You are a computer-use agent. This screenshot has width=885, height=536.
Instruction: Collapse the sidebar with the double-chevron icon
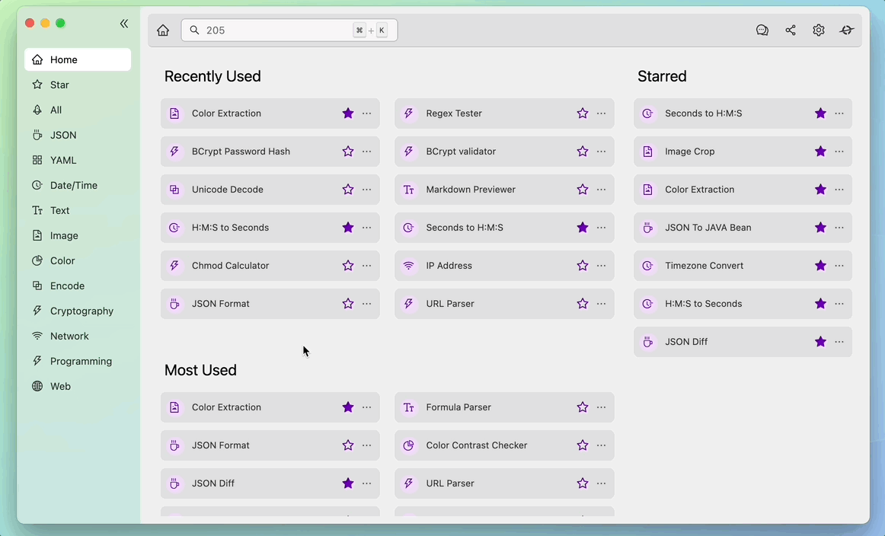(x=124, y=24)
